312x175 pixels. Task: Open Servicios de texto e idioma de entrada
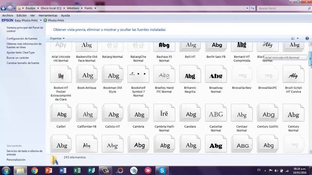[x=24, y=153]
